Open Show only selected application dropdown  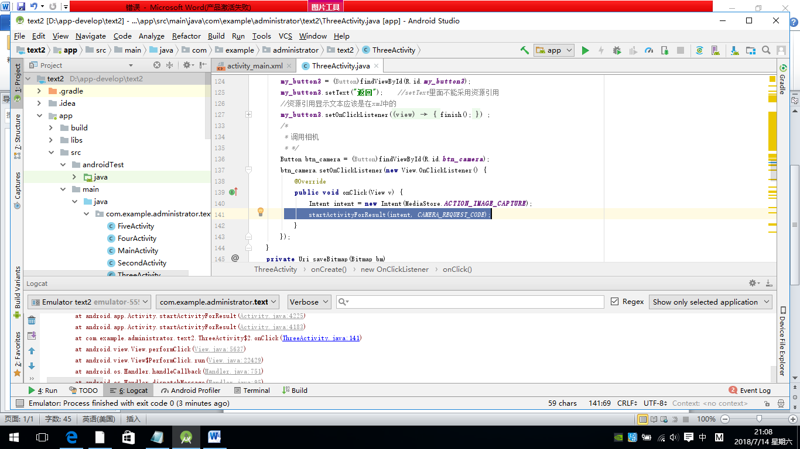click(x=710, y=302)
